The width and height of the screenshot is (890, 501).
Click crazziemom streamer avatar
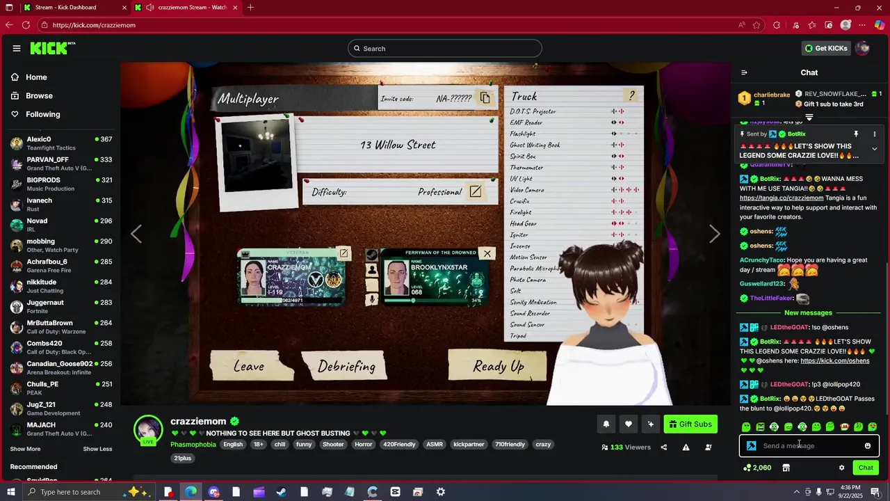click(148, 429)
